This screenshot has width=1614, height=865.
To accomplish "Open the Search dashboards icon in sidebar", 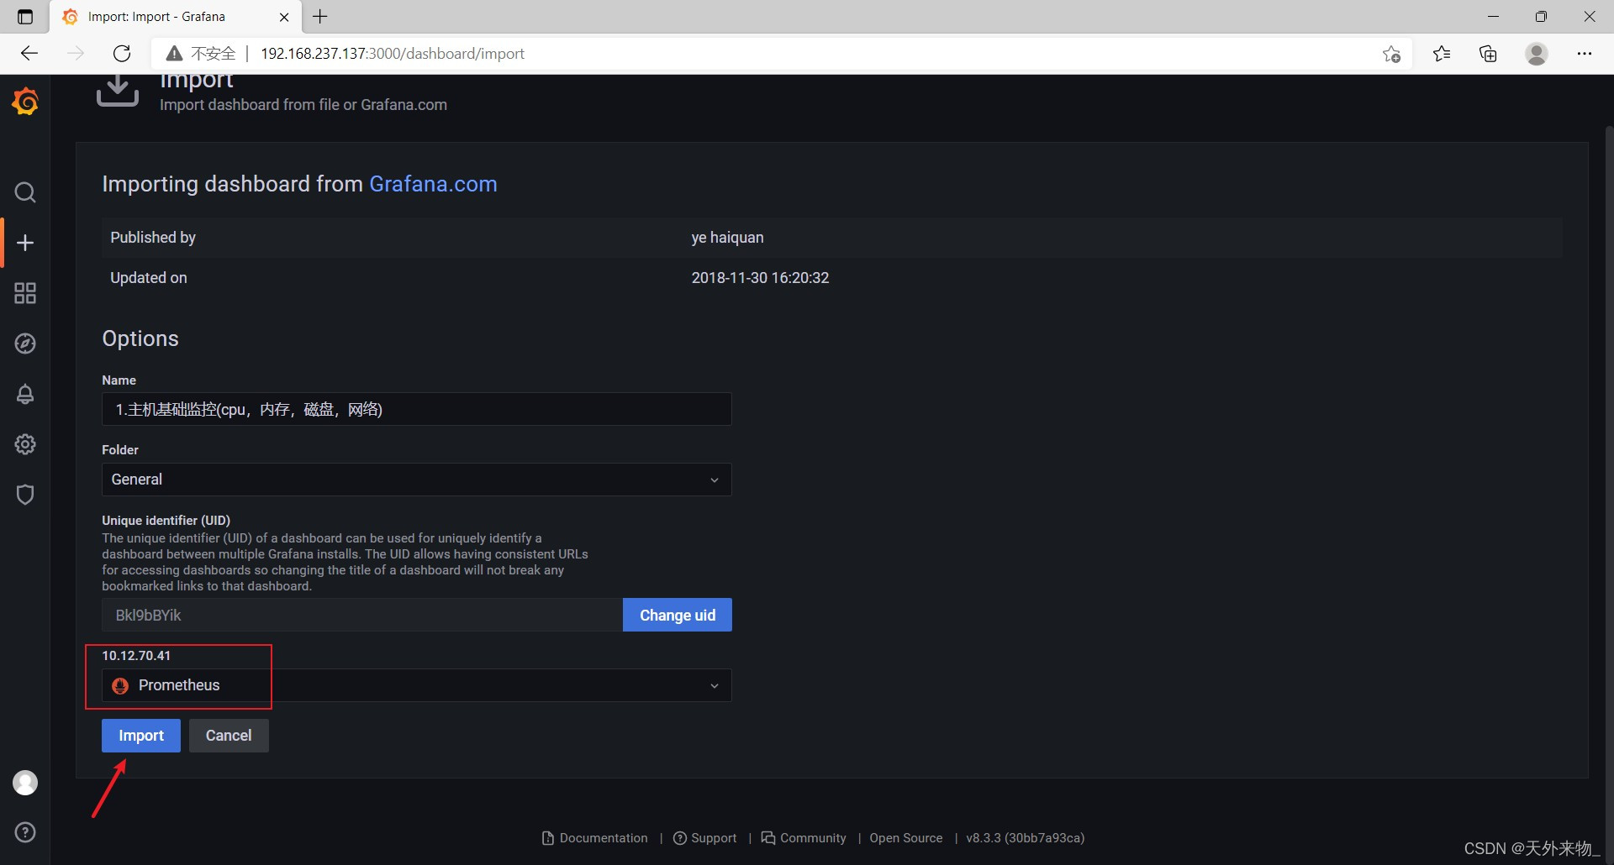I will coord(25,192).
